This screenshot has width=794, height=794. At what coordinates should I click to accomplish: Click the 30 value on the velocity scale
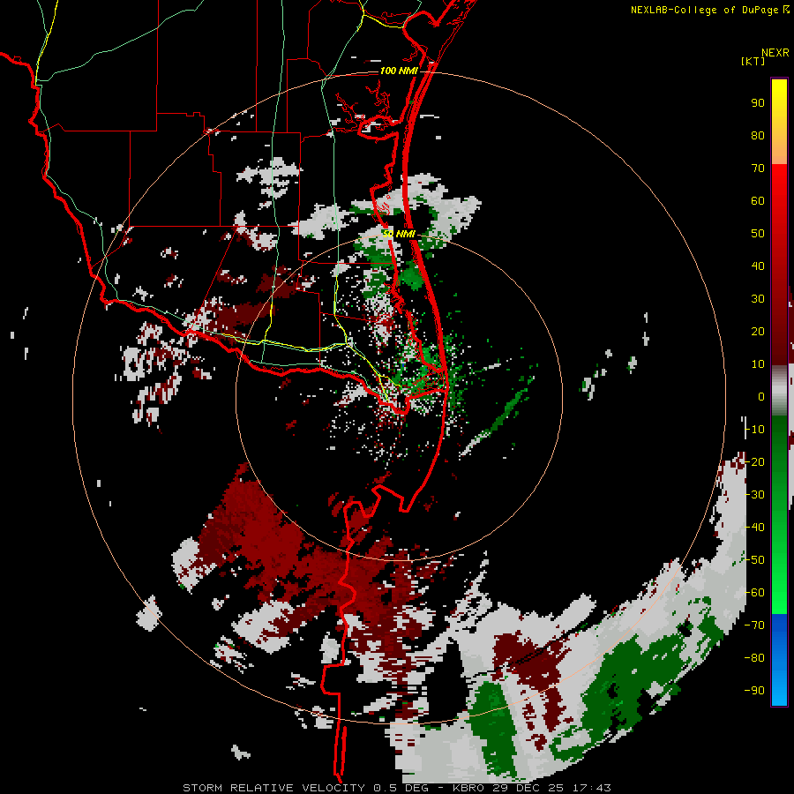758,299
